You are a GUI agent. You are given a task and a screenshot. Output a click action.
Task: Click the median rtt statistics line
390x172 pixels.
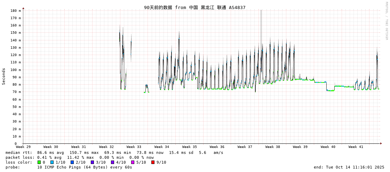point(114,153)
